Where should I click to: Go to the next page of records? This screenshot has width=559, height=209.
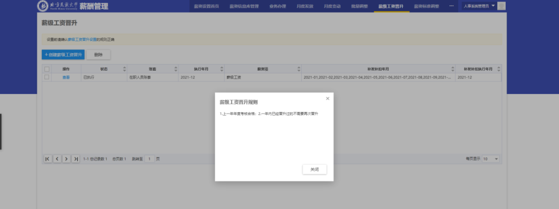[x=66, y=159]
